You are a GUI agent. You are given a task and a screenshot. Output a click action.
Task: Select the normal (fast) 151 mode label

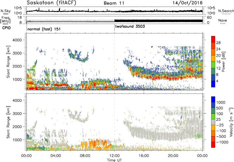click(44, 29)
